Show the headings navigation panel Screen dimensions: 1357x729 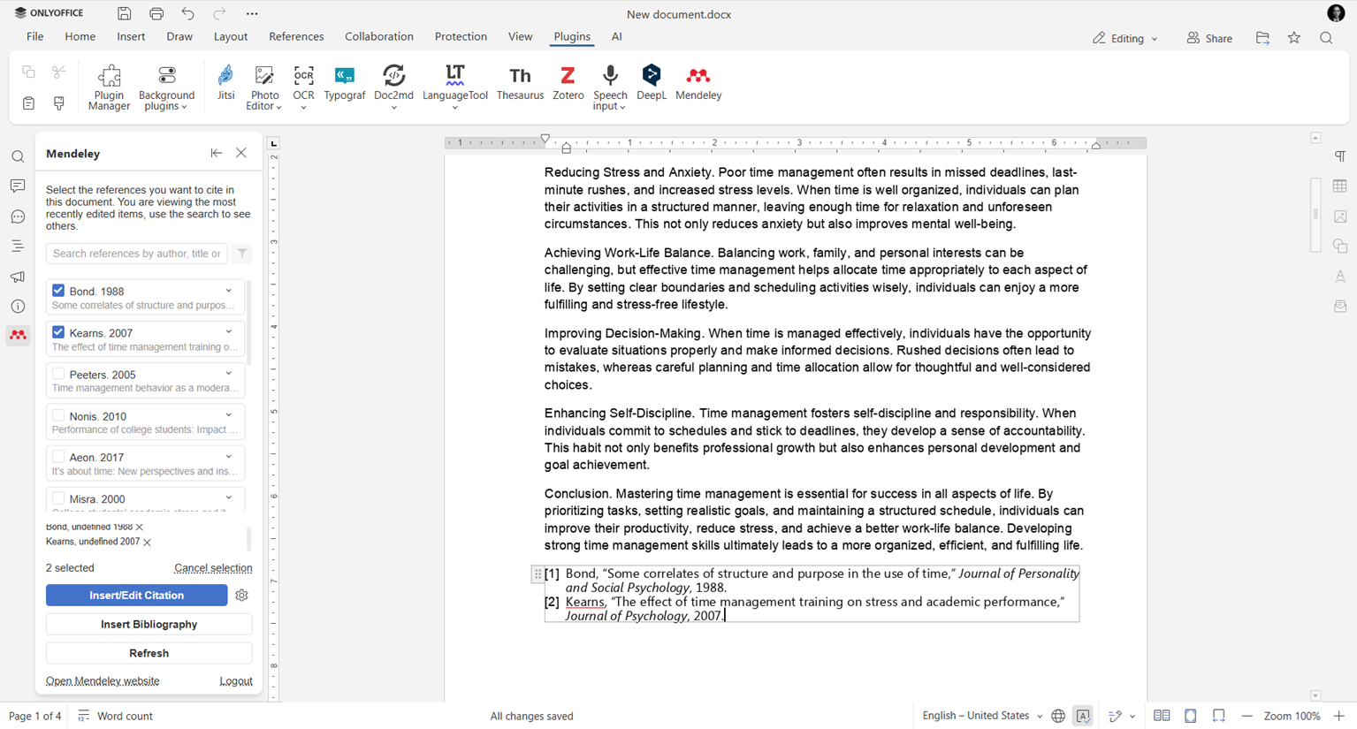18,247
